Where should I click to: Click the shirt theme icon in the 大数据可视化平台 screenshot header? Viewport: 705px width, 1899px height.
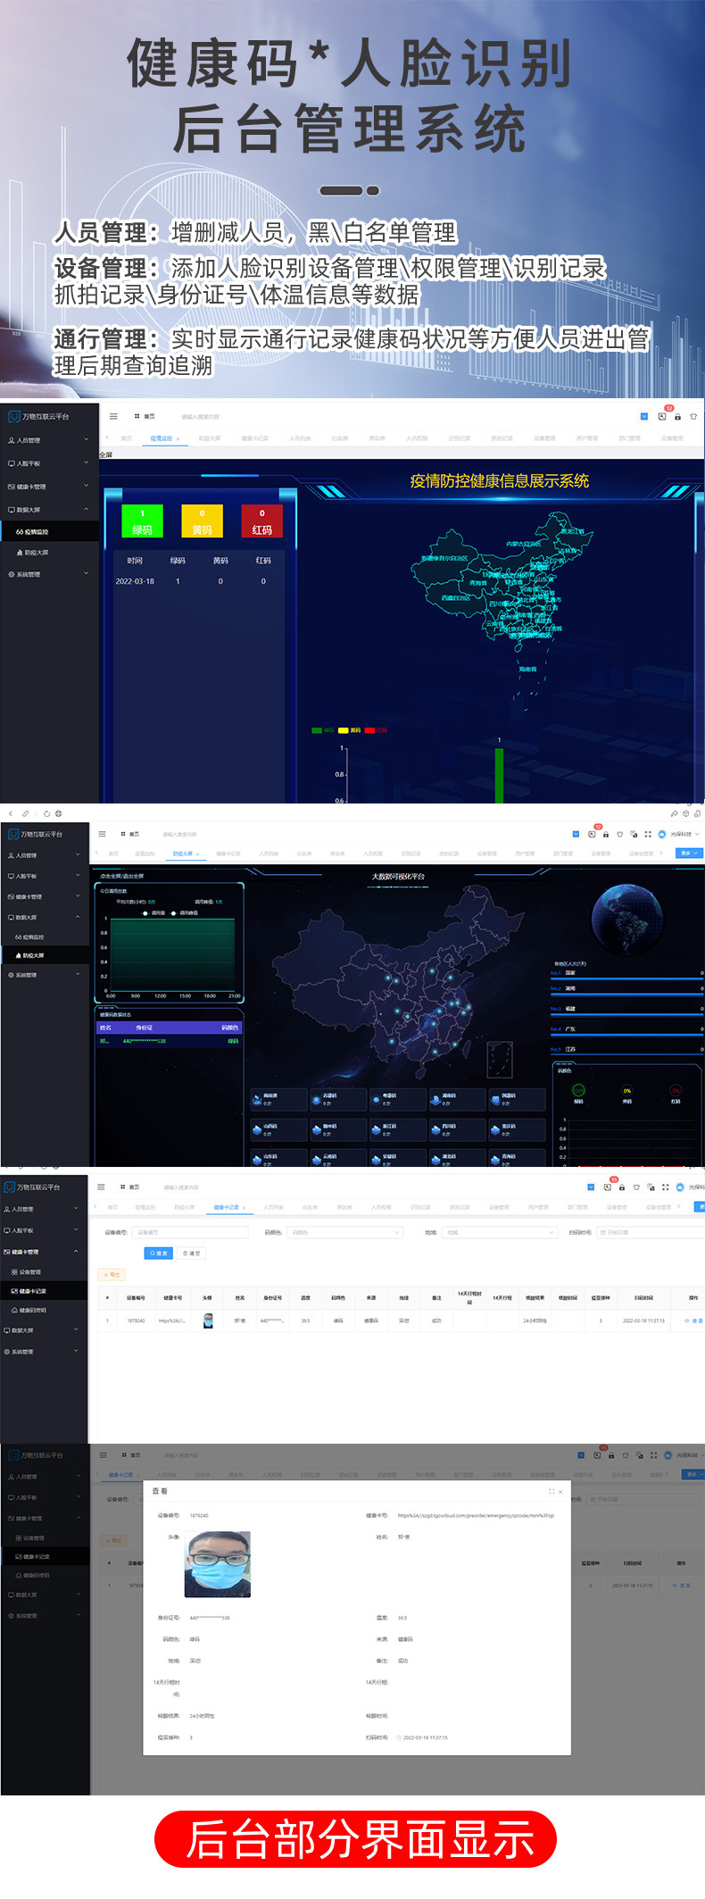pyautogui.click(x=620, y=834)
